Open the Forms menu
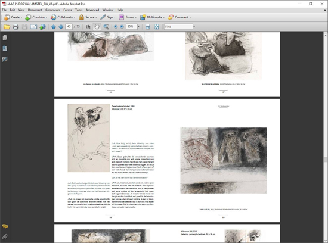The width and height of the screenshot is (328, 243). pos(67,10)
